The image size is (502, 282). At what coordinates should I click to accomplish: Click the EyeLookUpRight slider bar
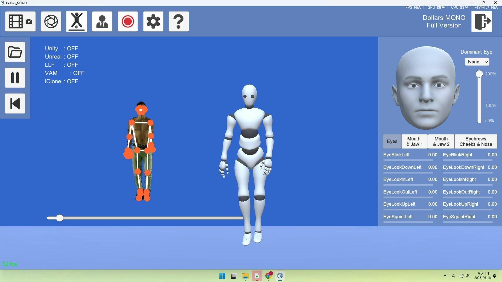pyautogui.click(x=468, y=210)
